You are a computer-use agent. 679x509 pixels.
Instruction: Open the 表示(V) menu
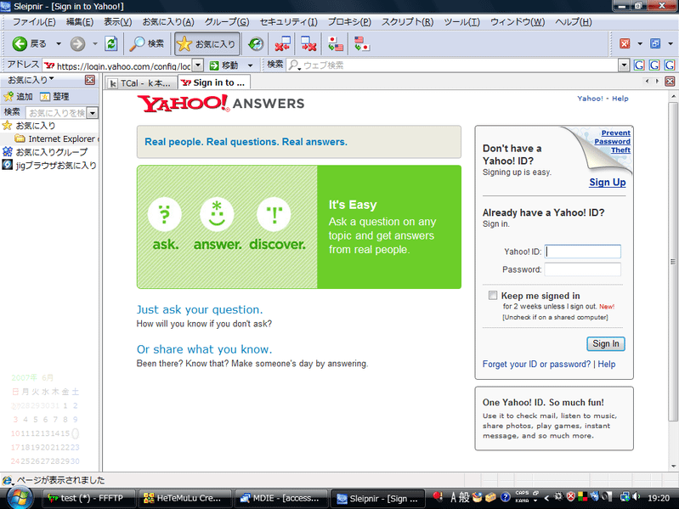118,21
